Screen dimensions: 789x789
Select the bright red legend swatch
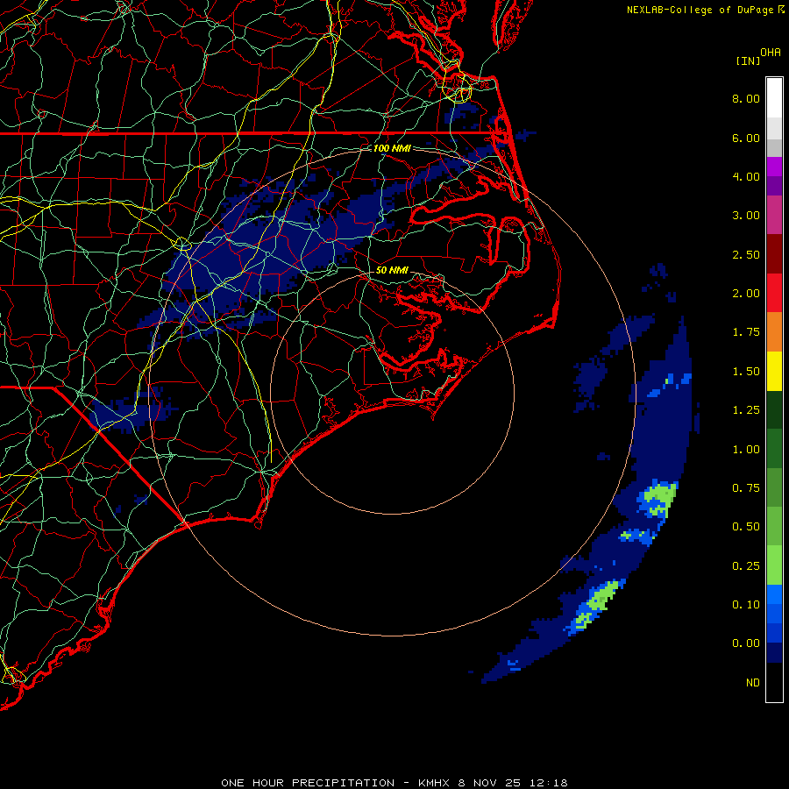[x=774, y=294]
